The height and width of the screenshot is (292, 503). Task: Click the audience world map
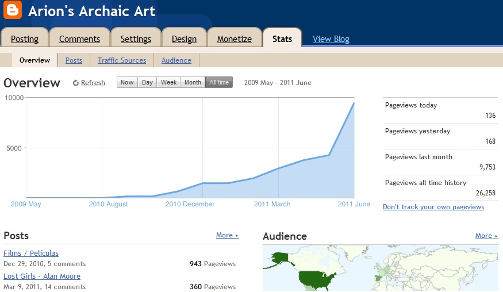[x=381, y=268]
